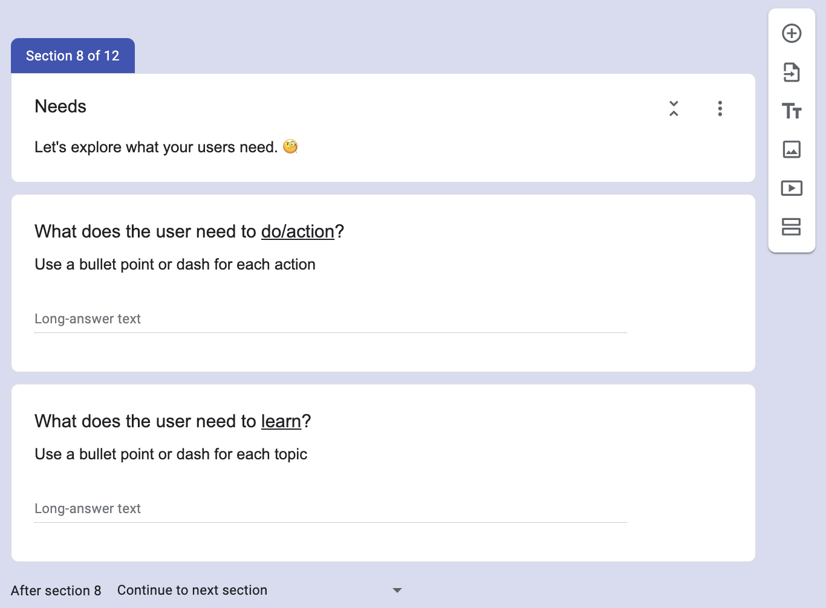Click the description about dashes for each topic
The height and width of the screenshot is (608, 826).
pos(171,454)
